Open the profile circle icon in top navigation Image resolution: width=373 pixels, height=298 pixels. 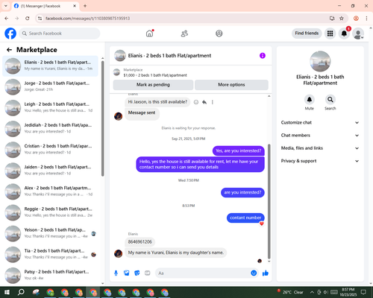219,34
